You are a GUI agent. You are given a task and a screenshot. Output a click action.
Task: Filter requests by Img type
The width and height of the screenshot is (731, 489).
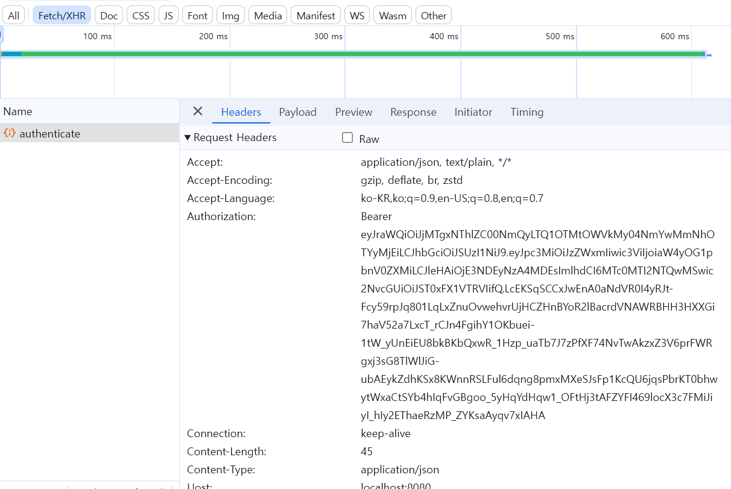click(231, 16)
